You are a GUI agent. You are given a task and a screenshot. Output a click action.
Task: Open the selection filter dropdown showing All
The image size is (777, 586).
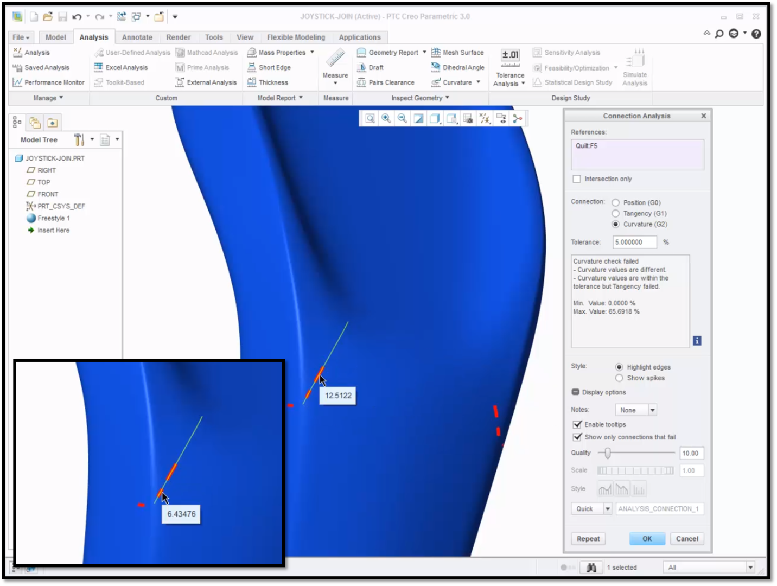pos(709,568)
